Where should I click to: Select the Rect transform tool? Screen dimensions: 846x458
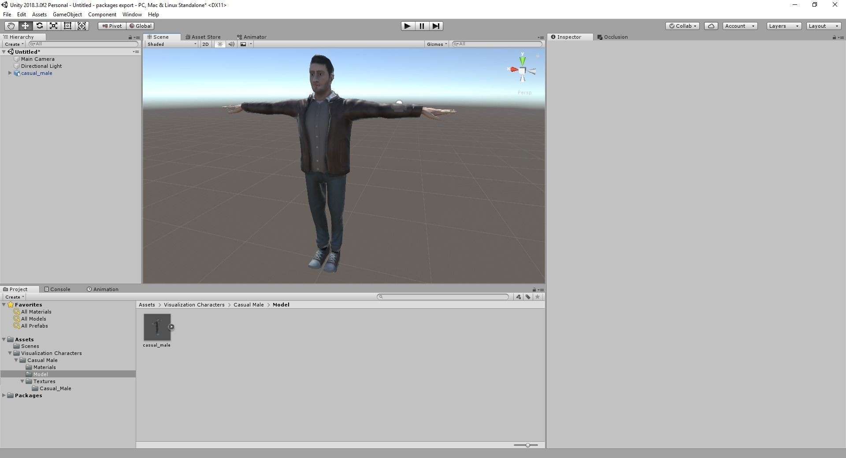click(67, 26)
